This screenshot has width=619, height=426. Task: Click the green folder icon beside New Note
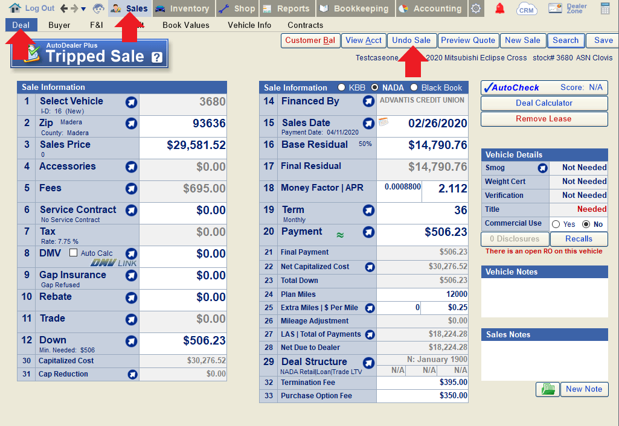[548, 389]
